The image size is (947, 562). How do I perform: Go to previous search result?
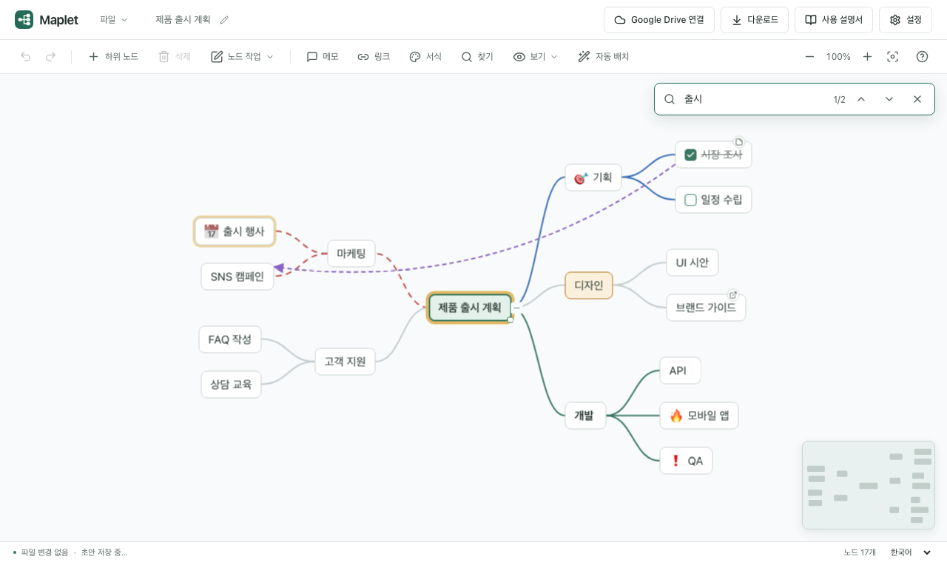pyautogui.click(x=861, y=99)
